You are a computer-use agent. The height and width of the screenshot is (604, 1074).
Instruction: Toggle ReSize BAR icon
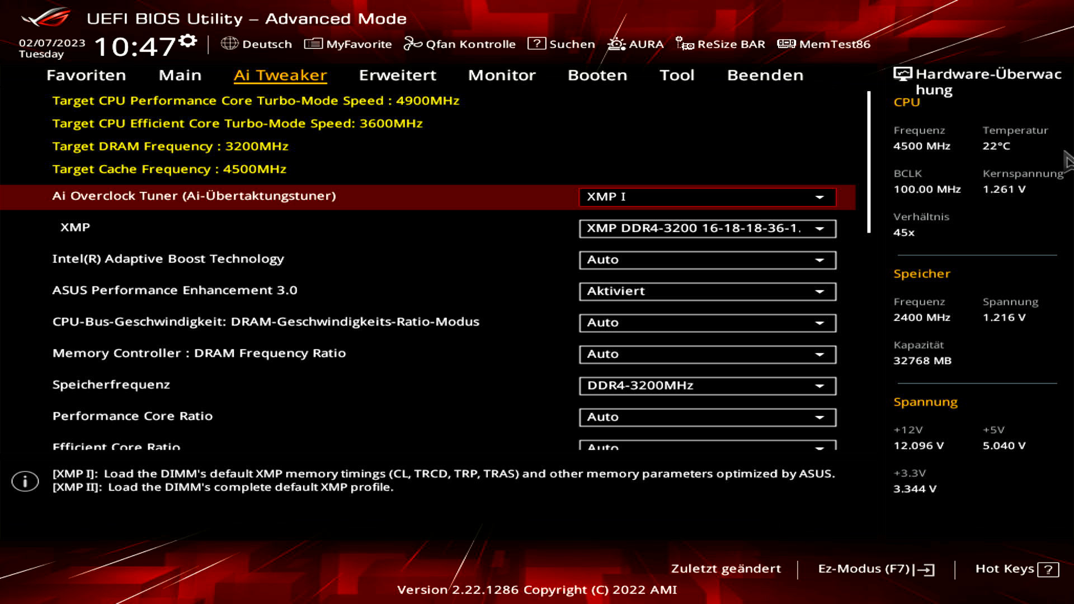click(x=685, y=44)
